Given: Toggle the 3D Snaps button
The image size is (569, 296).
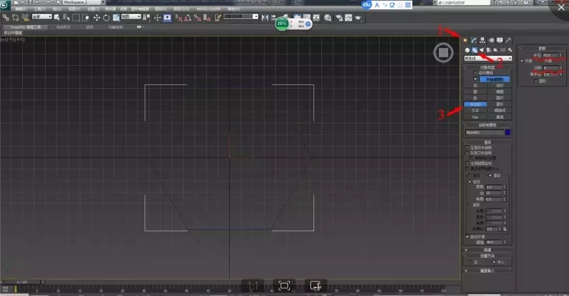Looking at the screenshot, I should pos(178,17).
